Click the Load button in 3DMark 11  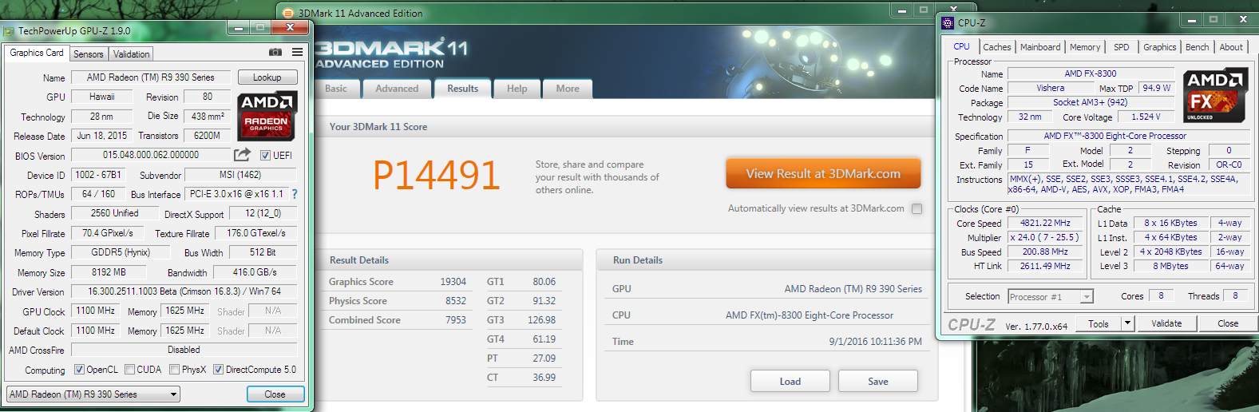pyautogui.click(x=790, y=381)
